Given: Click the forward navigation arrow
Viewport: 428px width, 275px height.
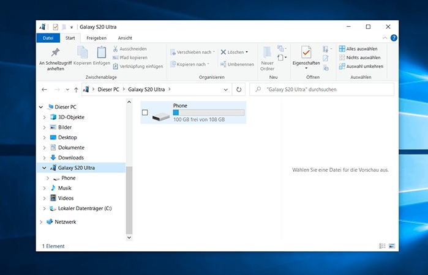Looking at the screenshot, I should 57,89.
